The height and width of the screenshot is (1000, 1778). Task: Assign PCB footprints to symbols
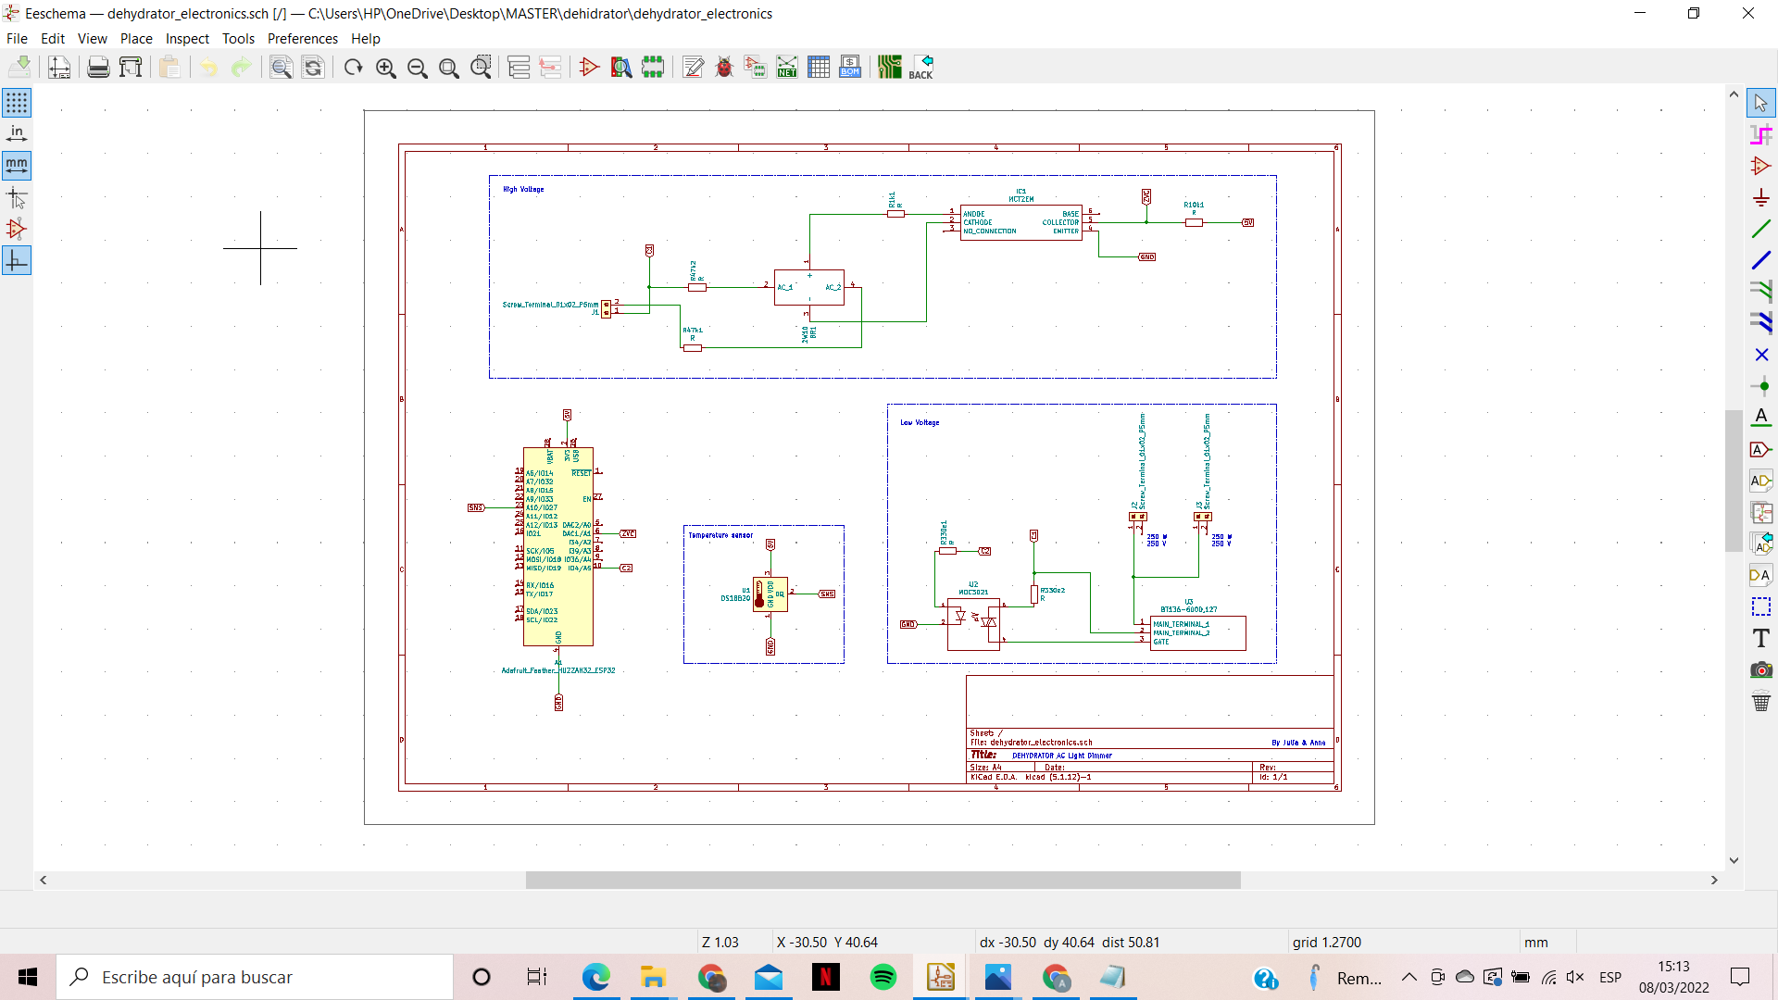tap(756, 67)
